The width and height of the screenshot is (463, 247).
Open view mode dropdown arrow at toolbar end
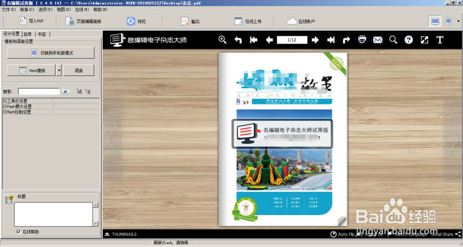pos(458,21)
